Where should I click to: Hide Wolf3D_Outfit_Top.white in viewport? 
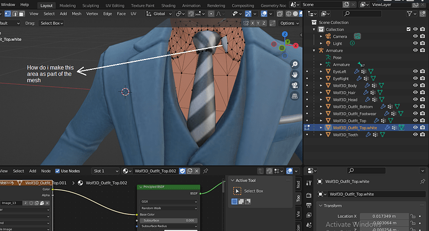tap(415, 128)
